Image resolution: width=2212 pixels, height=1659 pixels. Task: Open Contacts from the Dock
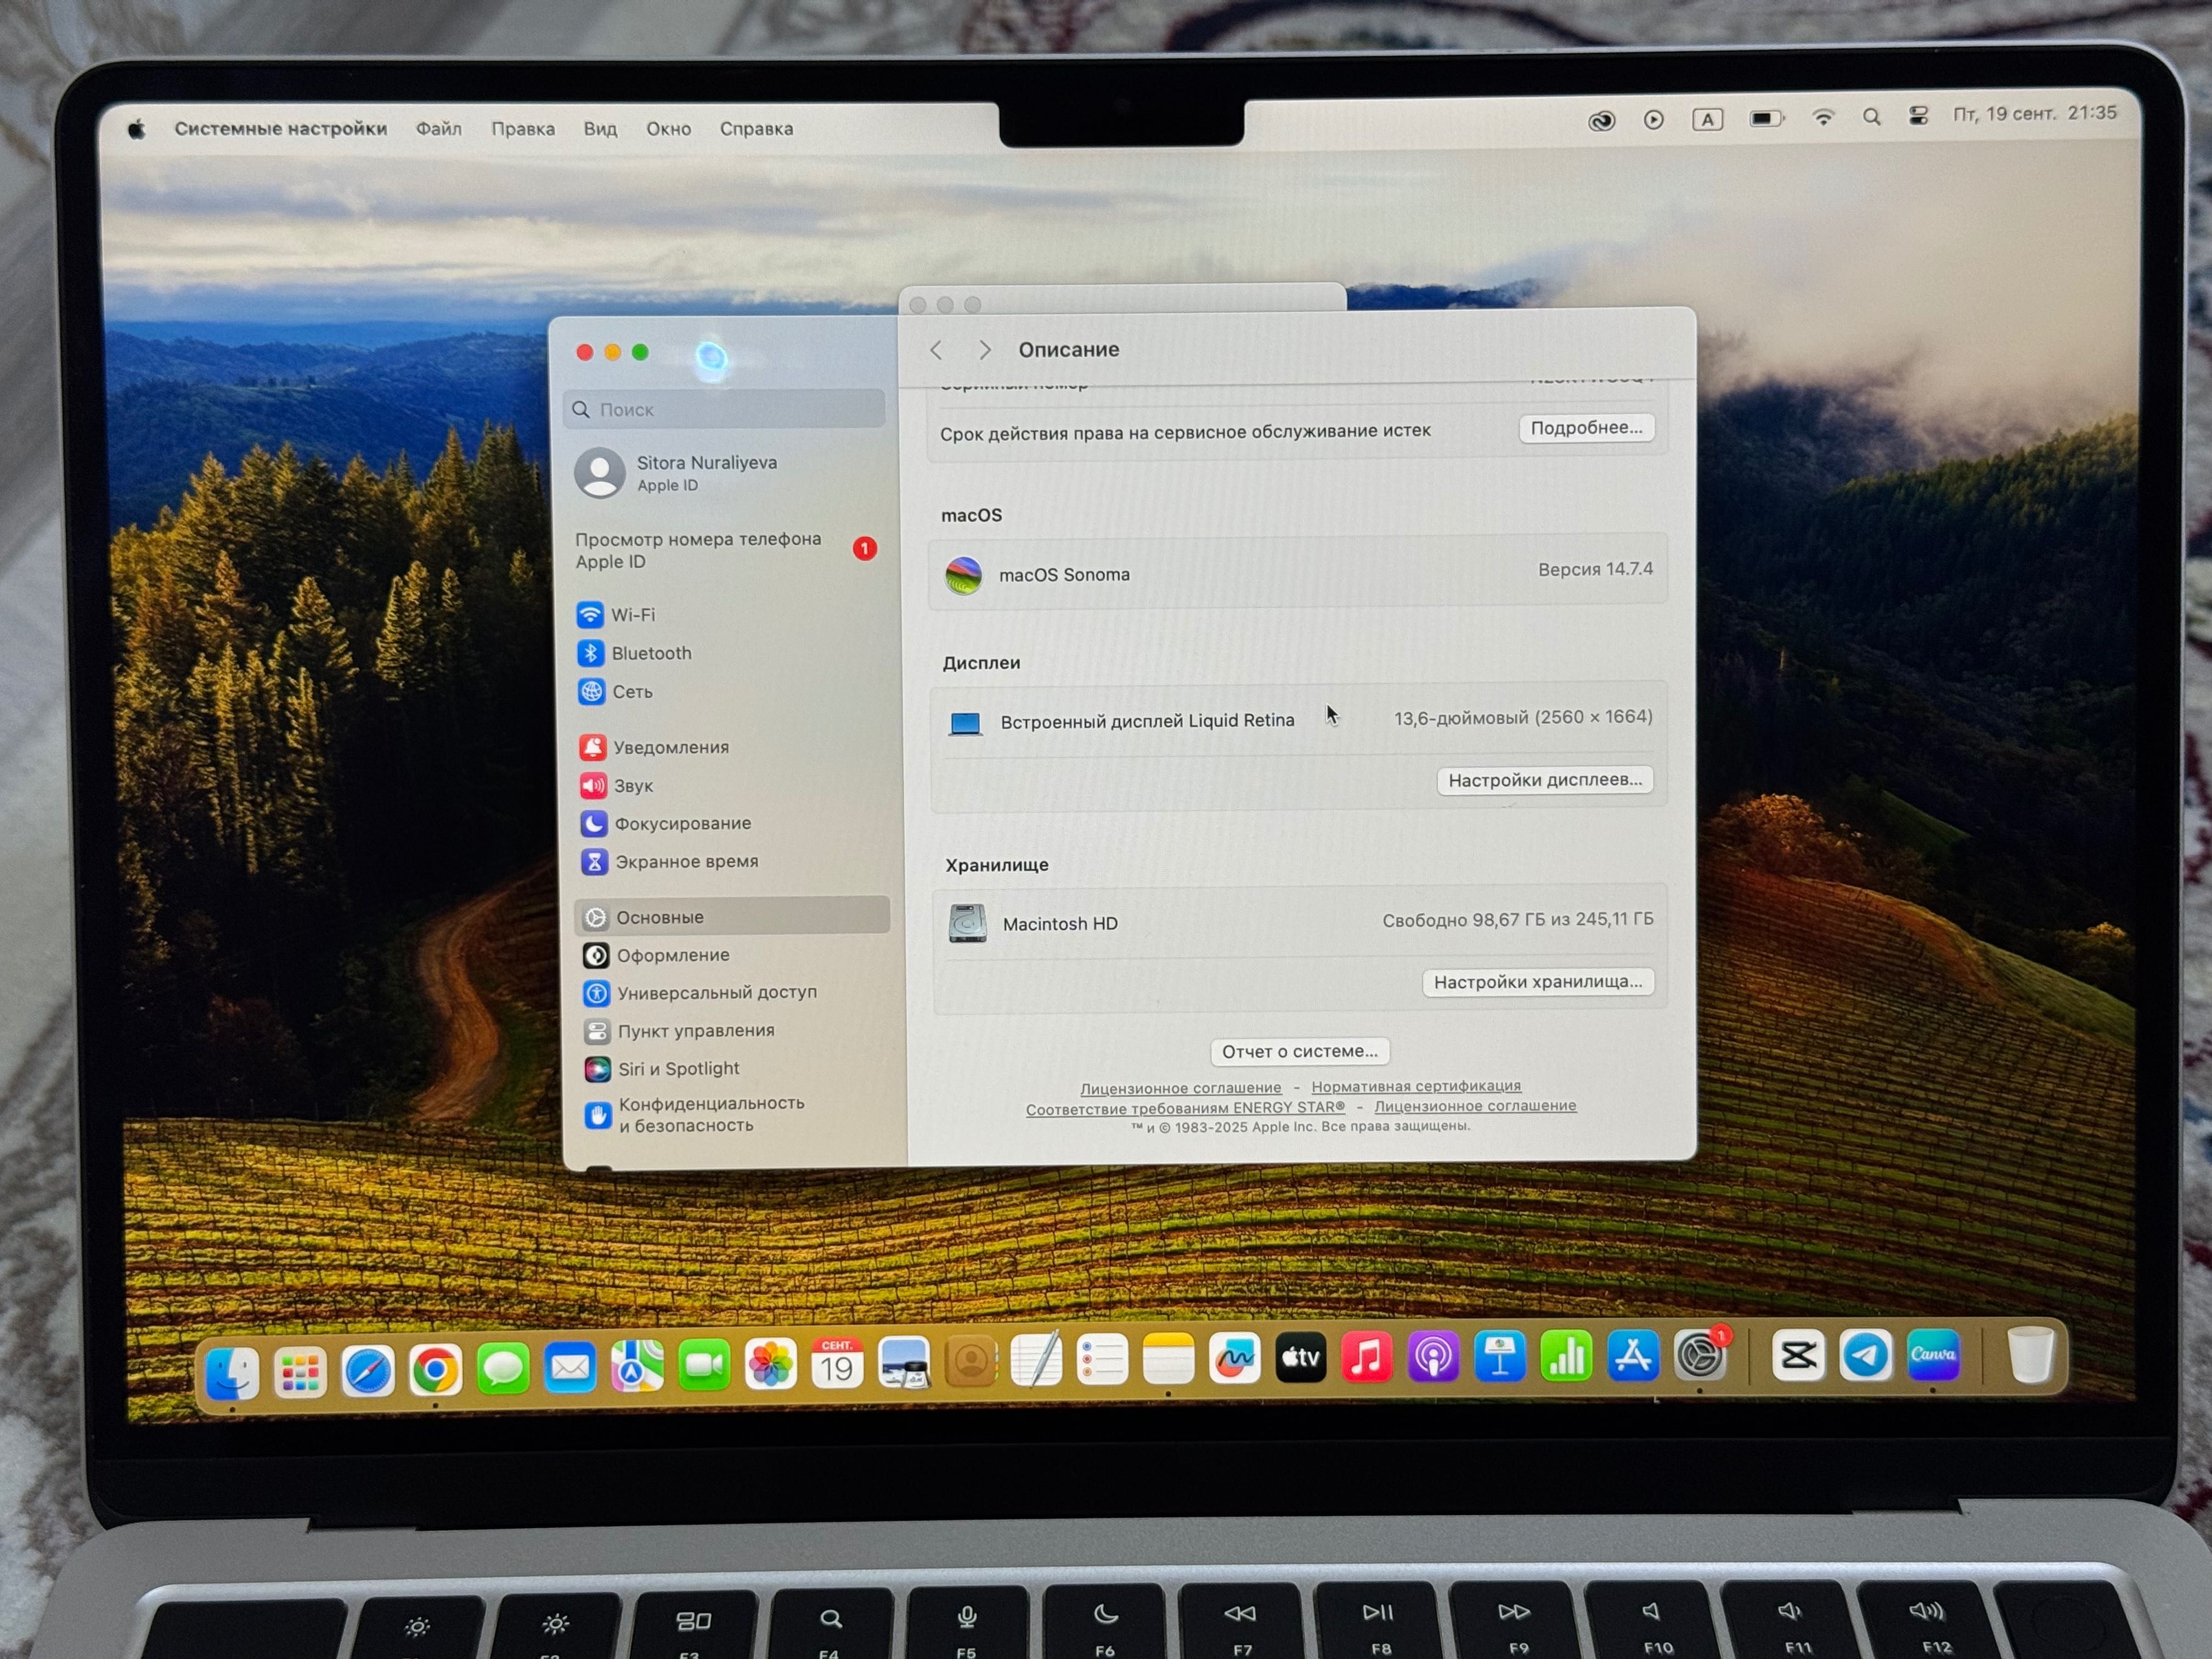pos(971,1361)
